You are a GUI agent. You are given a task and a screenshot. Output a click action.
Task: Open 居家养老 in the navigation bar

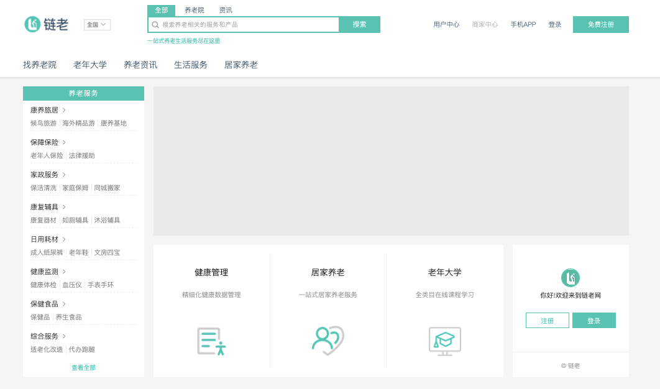[241, 64]
